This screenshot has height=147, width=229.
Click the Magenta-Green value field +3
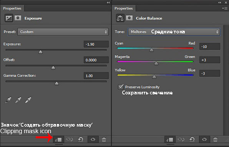click(210, 60)
